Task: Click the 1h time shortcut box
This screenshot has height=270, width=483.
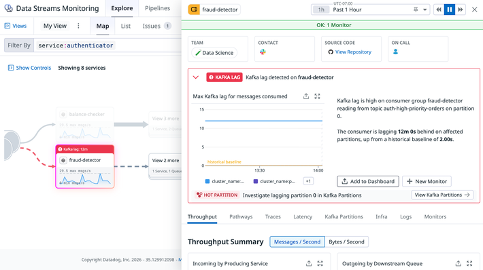Action: pos(321,9)
